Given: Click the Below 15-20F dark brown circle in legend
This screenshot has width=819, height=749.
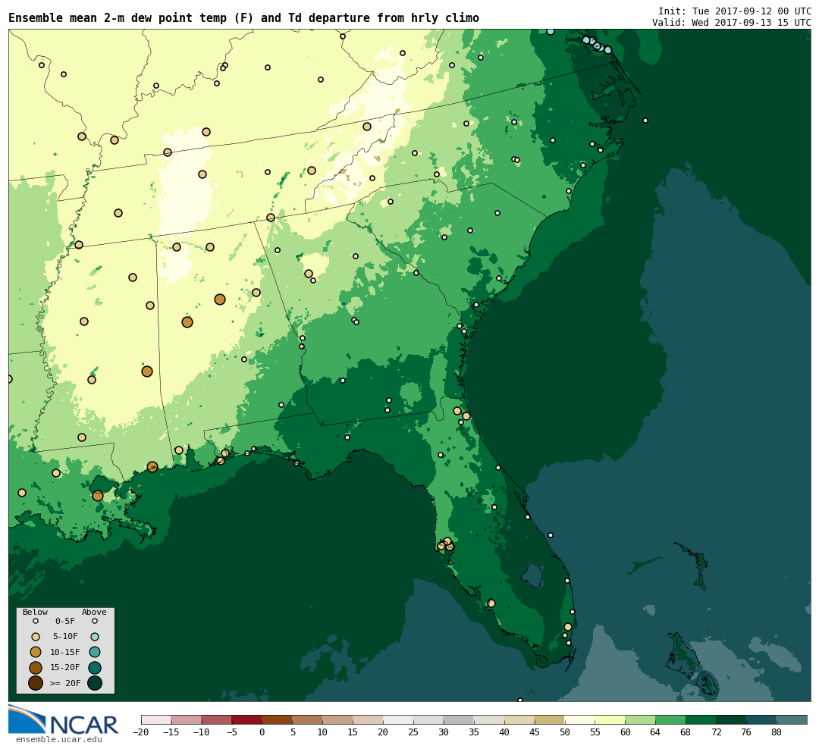Looking at the screenshot, I should click(x=36, y=668).
